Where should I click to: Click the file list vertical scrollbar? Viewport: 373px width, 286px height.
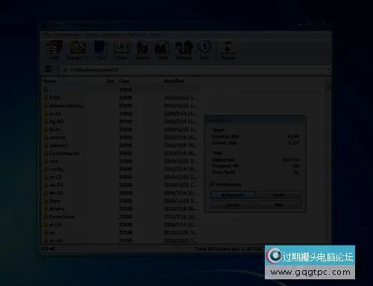(328, 159)
